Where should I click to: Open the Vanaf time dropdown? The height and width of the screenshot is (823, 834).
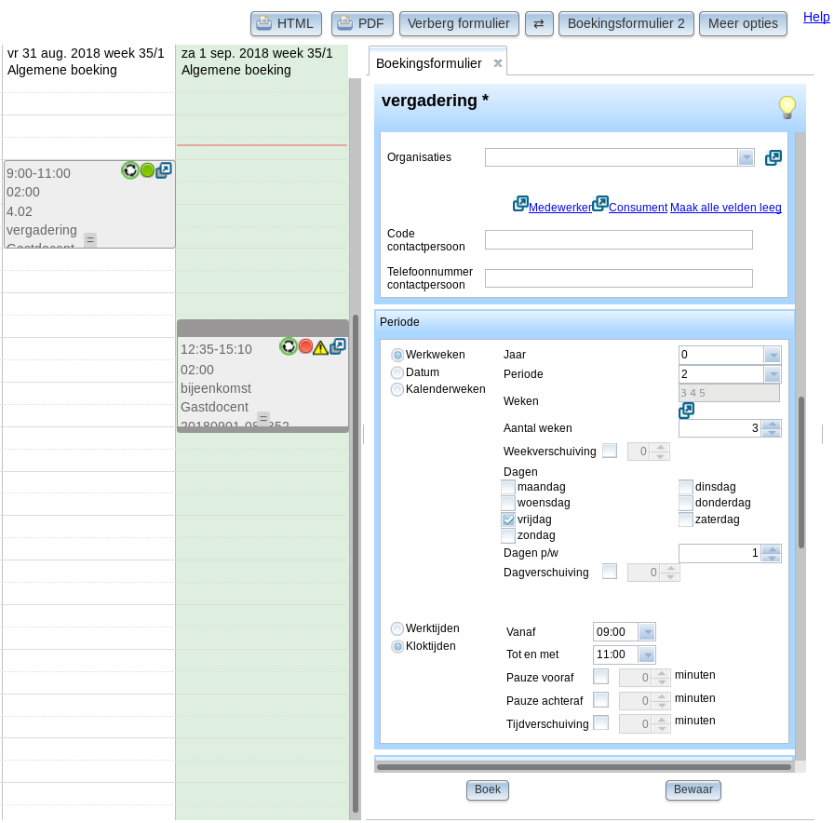coord(647,632)
